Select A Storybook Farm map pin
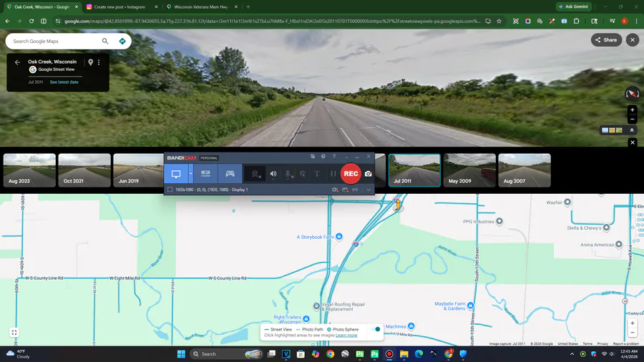644x362 pixels. (x=339, y=236)
